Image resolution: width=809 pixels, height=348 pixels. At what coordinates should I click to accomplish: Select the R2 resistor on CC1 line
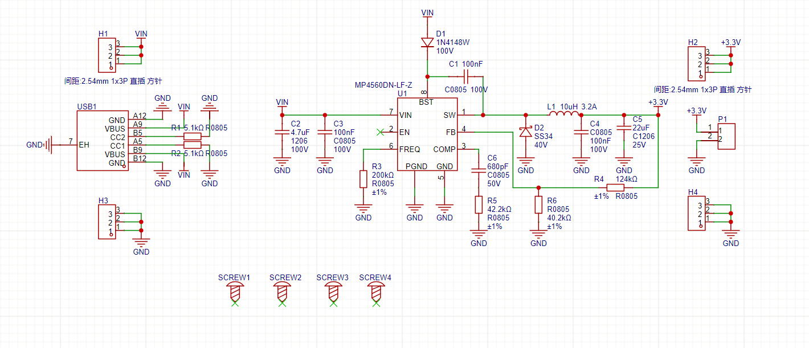click(193, 145)
